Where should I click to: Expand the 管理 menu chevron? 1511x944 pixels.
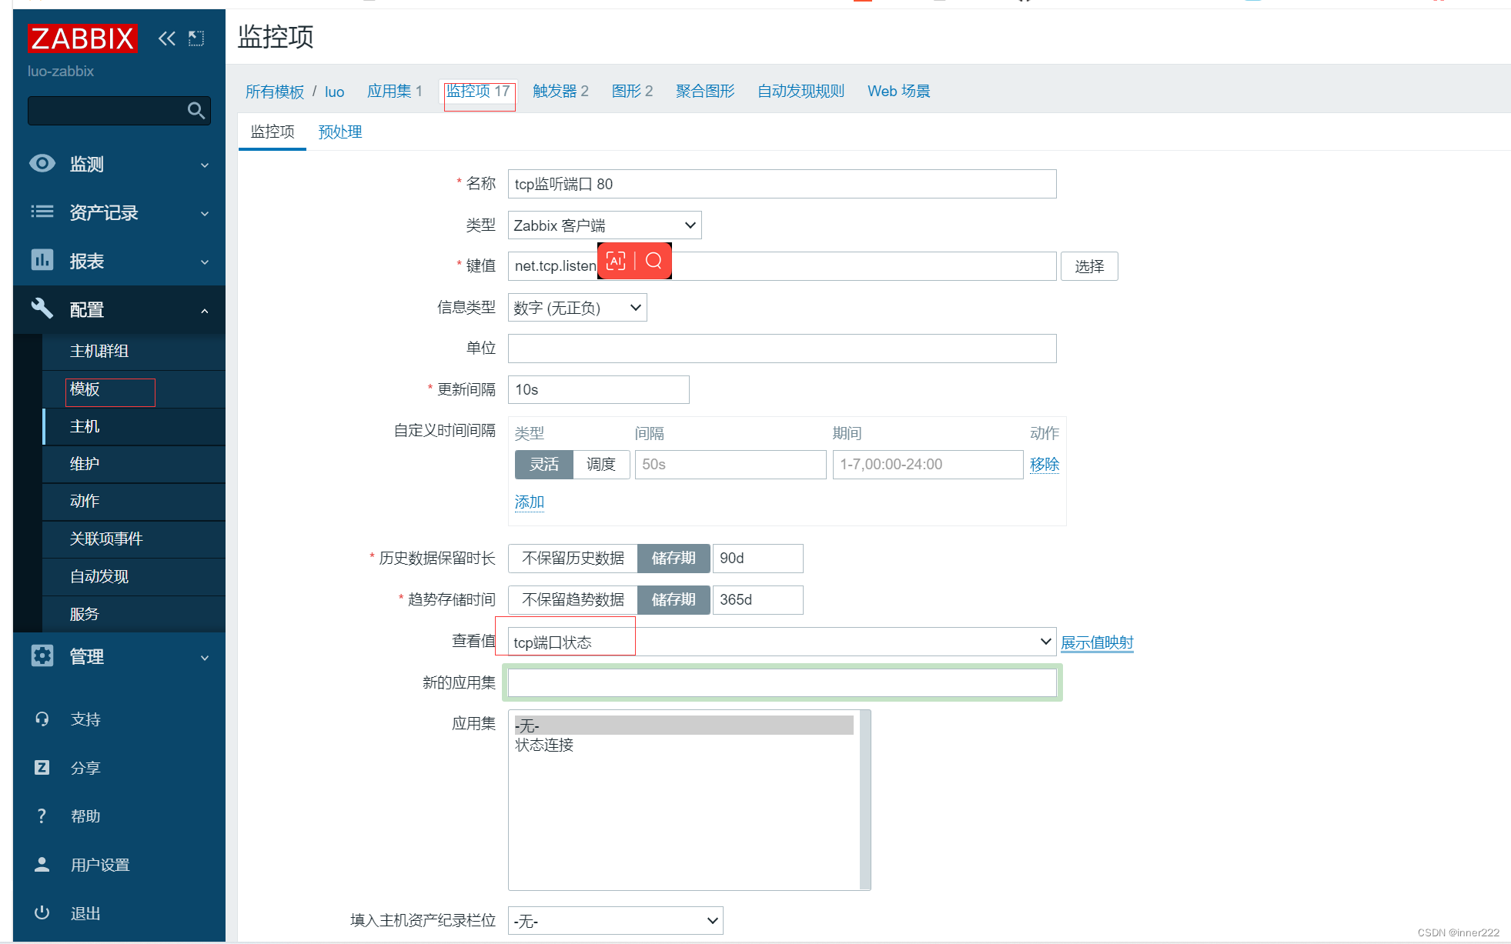click(x=205, y=658)
